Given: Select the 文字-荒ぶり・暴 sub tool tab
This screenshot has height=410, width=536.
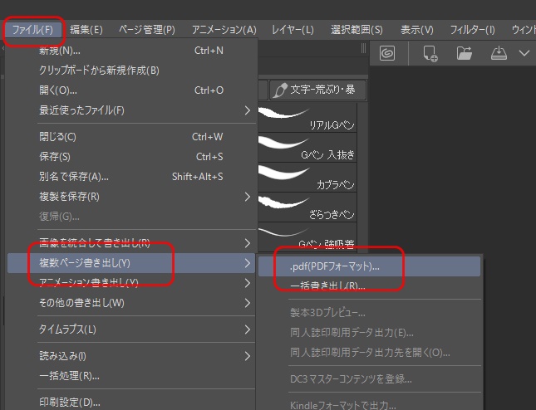Looking at the screenshot, I should click(318, 90).
